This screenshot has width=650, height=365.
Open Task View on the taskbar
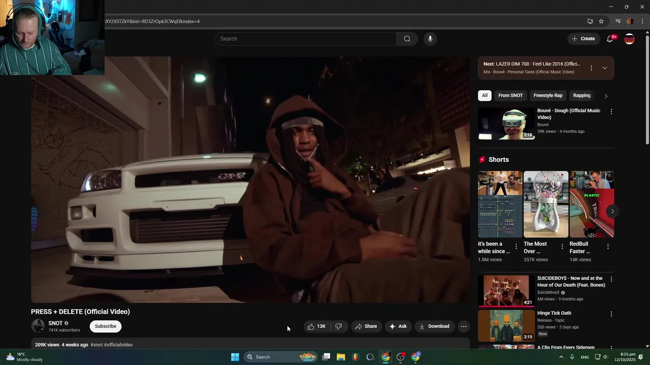326,357
